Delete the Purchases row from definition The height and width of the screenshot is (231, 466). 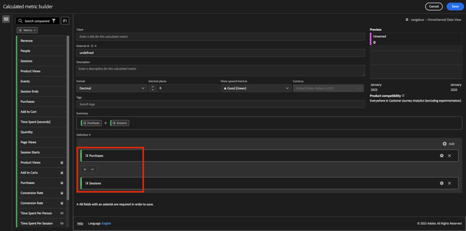click(449, 155)
